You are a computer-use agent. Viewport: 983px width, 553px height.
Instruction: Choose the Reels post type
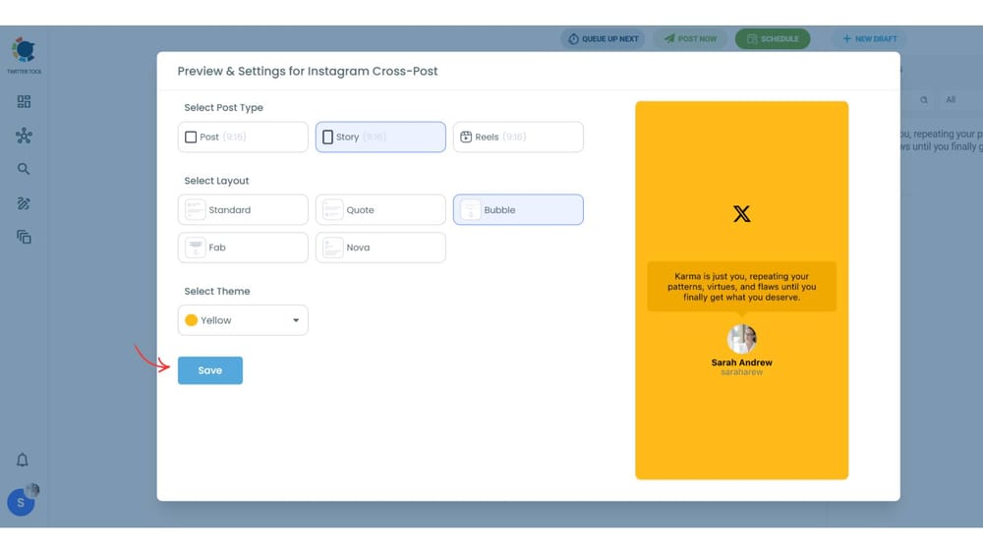pos(518,138)
